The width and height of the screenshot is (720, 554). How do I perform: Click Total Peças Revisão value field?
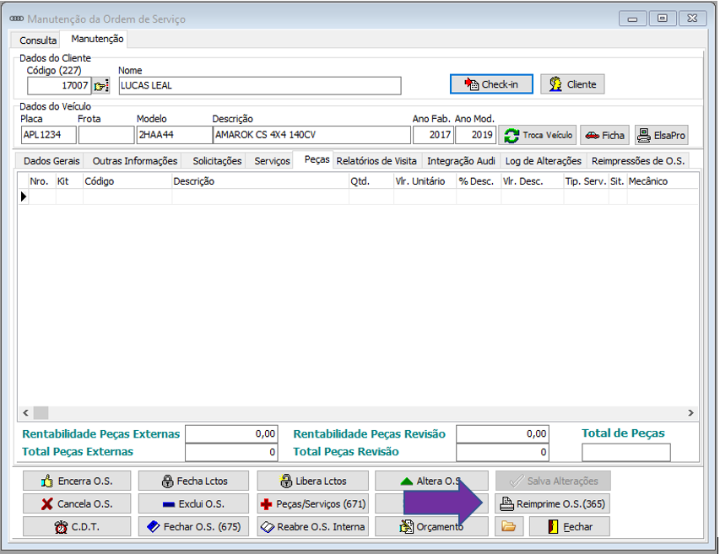coord(502,452)
